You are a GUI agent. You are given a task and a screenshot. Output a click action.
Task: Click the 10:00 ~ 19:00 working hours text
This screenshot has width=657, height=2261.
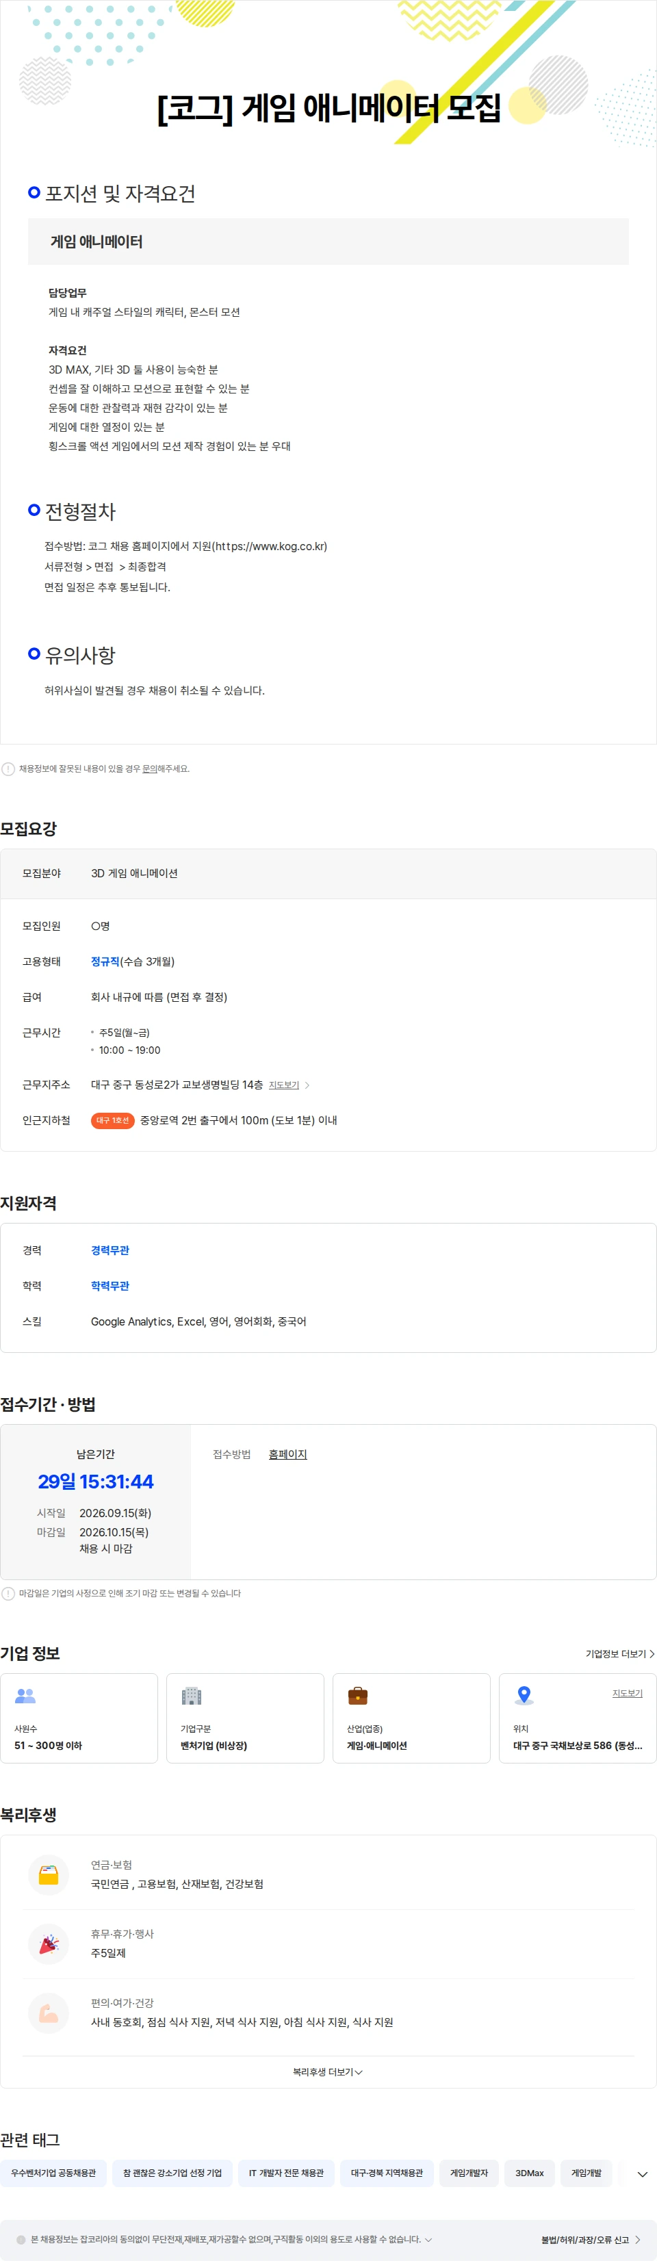point(130,1050)
